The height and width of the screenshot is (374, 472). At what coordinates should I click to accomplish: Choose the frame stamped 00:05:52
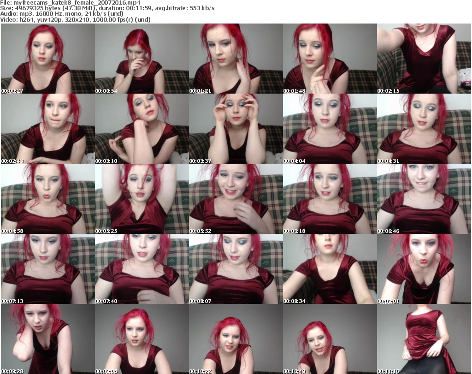(236, 199)
